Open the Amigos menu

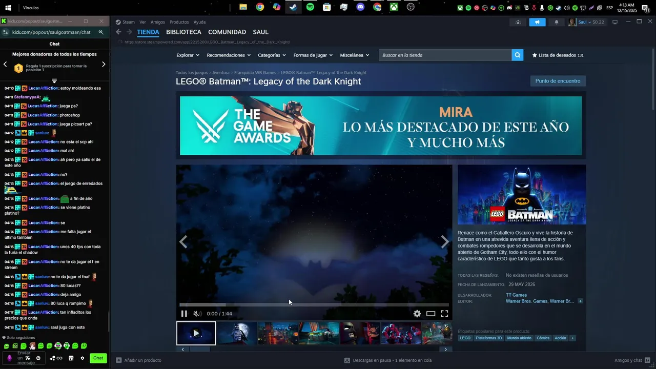[158, 22]
